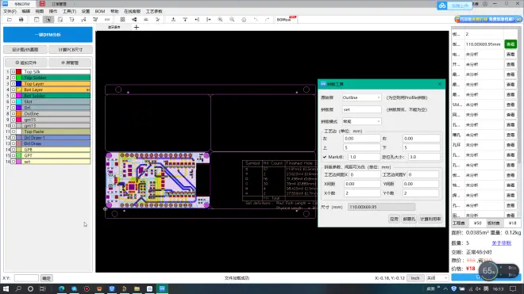Click the Inch unit button
Screen dimensions: 524x294
point(415,278)
